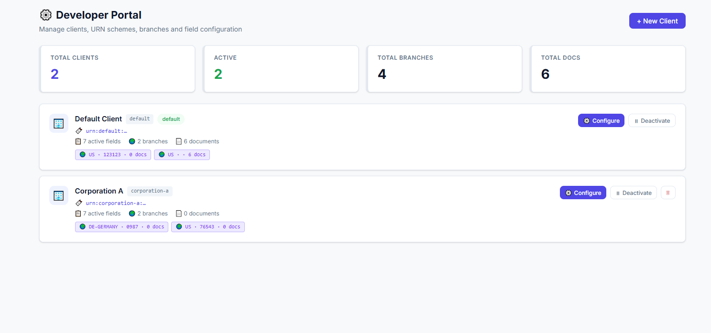Image resolution: width=711 pixels, height=333 pixels.
Task: Click the '6 documents' text
Action: 201,141
